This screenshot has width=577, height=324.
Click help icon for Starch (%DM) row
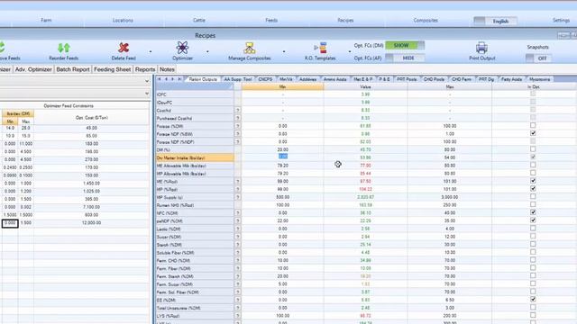[x=238, y=245]
